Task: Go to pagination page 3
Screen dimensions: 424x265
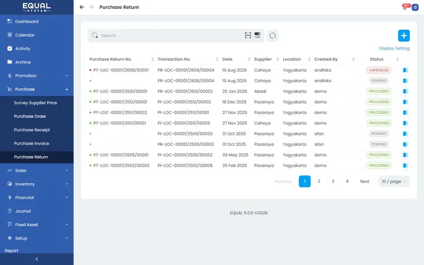Action: pos(333,181)
